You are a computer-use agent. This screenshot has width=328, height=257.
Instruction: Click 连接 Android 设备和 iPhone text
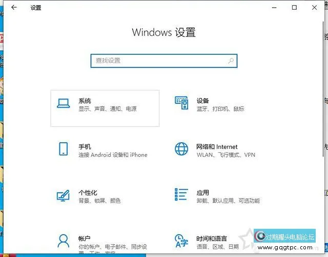pyautogui.click(x=113, y=155)
